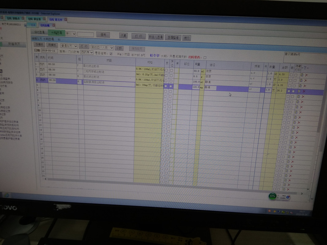Click the paste icon in empty row 5
This screenshot has width=327, height=245.
pyautogui.click(x=298, y=96)
